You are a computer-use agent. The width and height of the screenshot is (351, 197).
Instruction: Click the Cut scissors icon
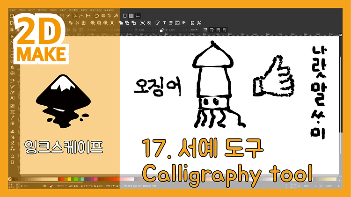pyautogui.click(x=77, y=22)
